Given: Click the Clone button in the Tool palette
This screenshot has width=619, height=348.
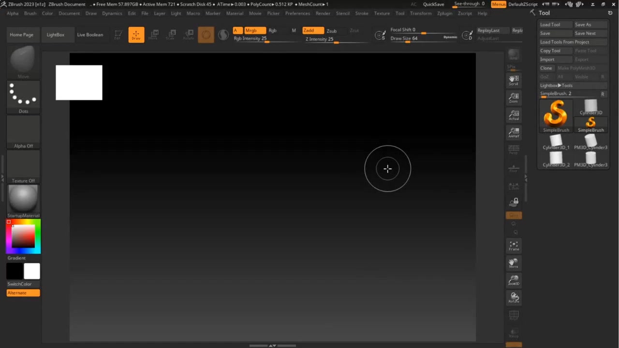Looking at the screenshot, I should (x=545, y=68).
